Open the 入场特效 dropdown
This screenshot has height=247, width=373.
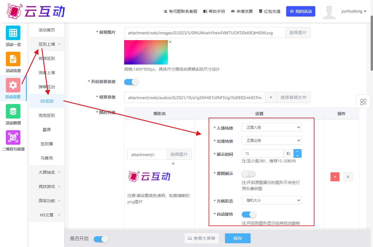[272, 127]
